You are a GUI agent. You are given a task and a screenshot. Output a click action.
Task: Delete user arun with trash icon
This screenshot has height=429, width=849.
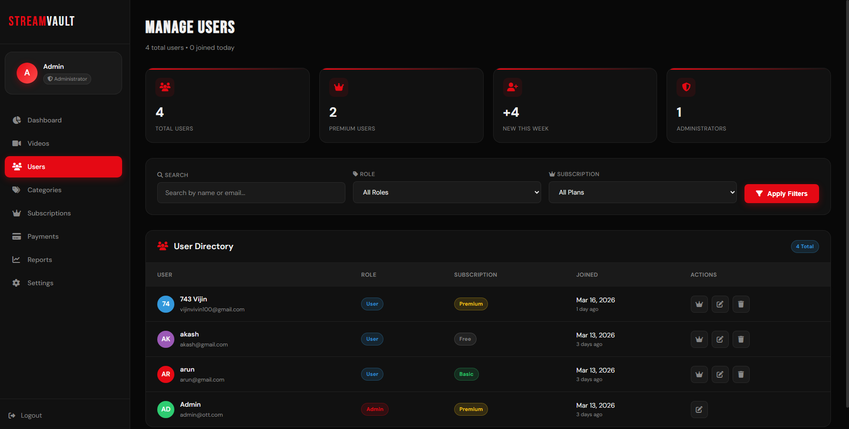[x=741, y=374]
